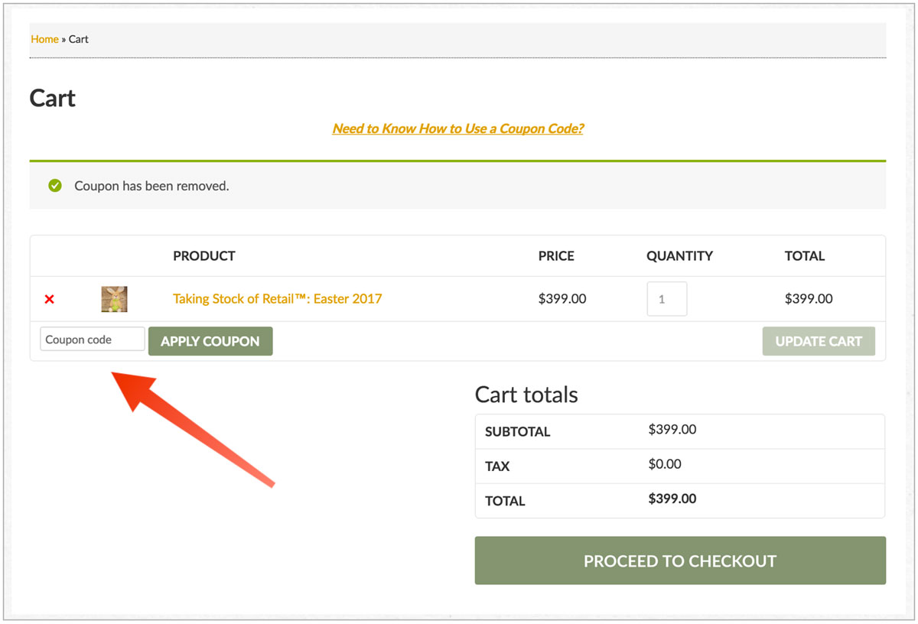Proceed to checkout from the cart
Screen dimensions: 918x624
tap(680, 561)
